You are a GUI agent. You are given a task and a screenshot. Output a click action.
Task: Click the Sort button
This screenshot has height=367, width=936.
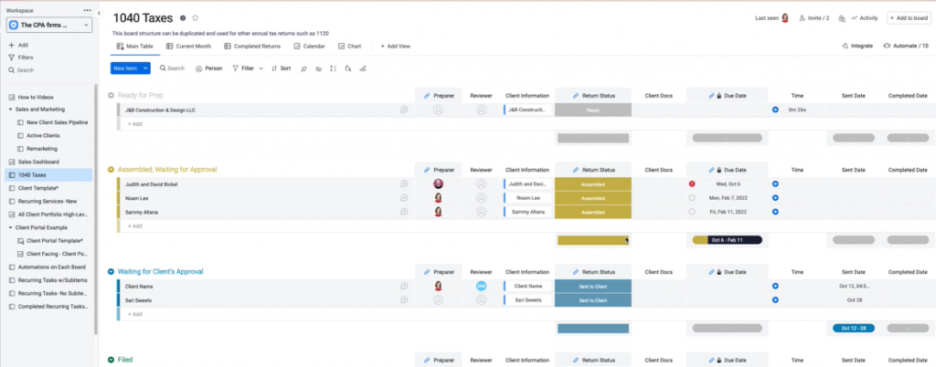pos(282,68)
